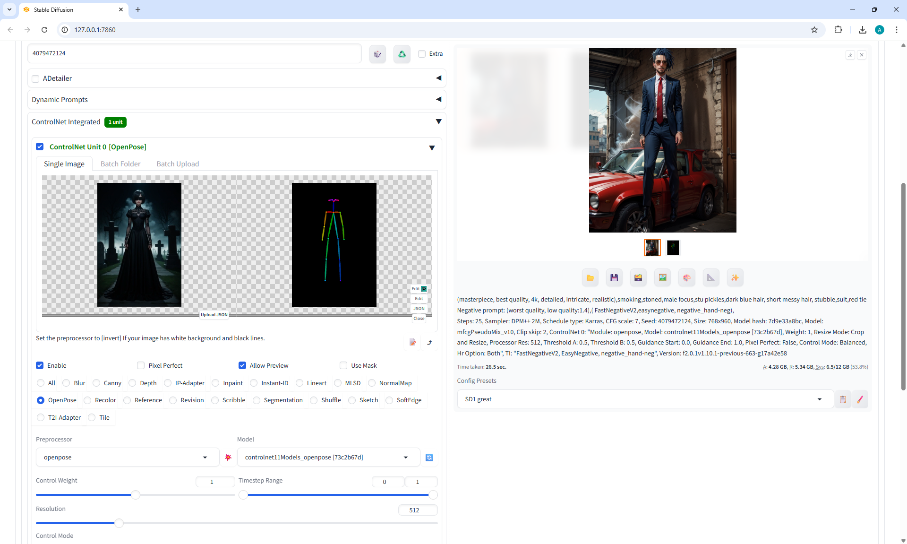
Task: Run the preprocessor with the red explosion icon
Action: (228, 458)
